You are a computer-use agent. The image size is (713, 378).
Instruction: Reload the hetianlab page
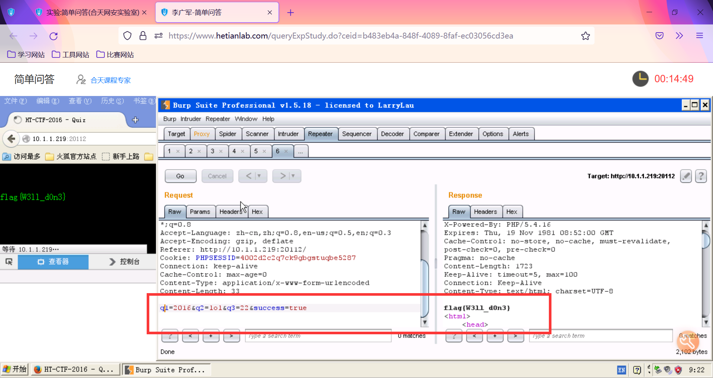(53, 36)
